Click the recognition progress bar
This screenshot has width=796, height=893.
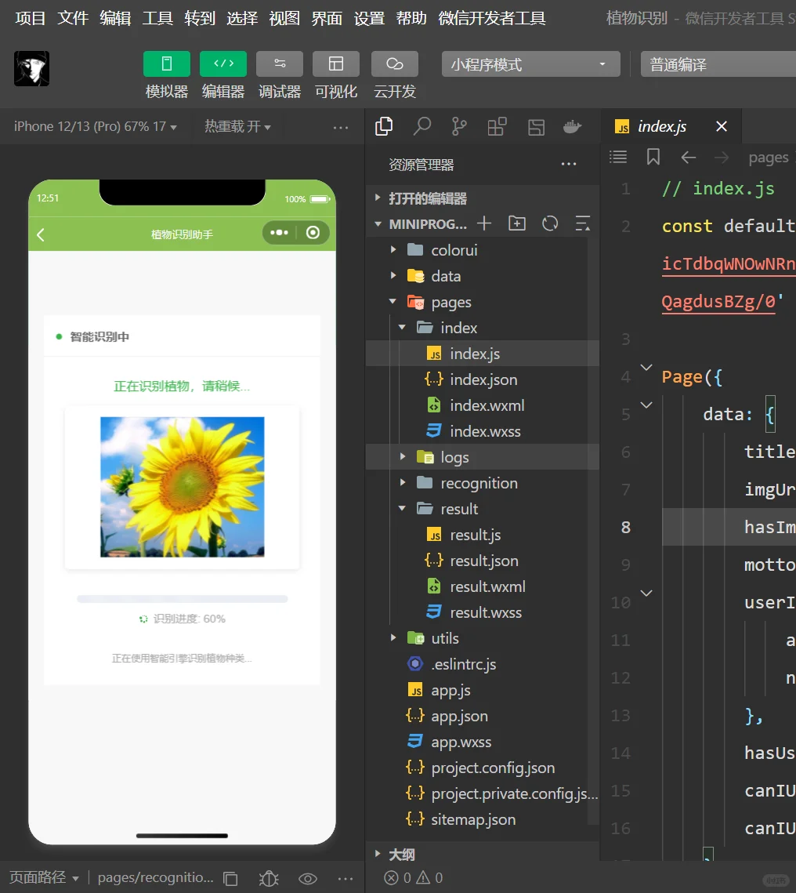click(182, 598)
